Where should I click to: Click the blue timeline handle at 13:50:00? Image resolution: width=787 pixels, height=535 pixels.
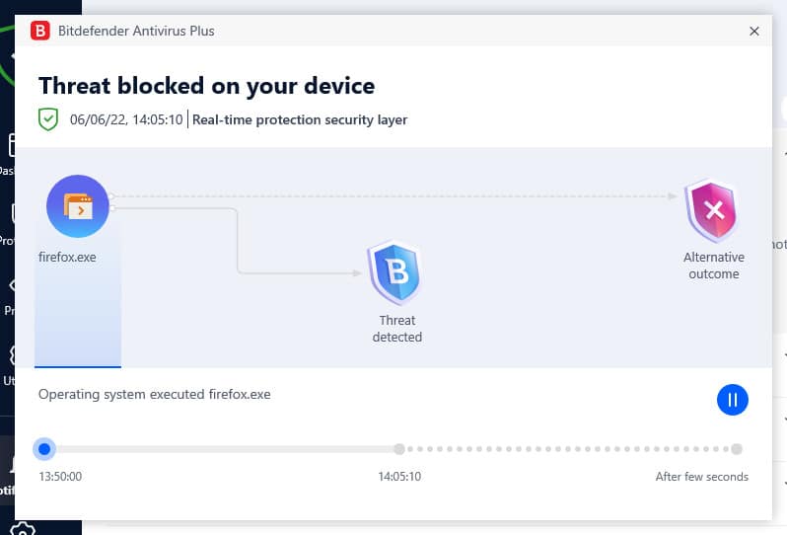pyautogui.click(x=44, y=449)
